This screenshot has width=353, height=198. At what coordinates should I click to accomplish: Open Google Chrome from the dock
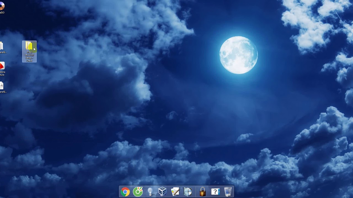(x=125, y=192)
